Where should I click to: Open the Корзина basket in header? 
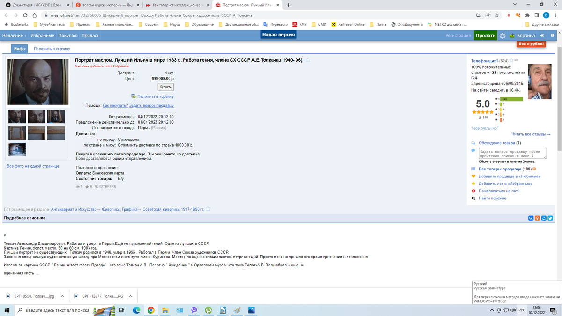522,36
